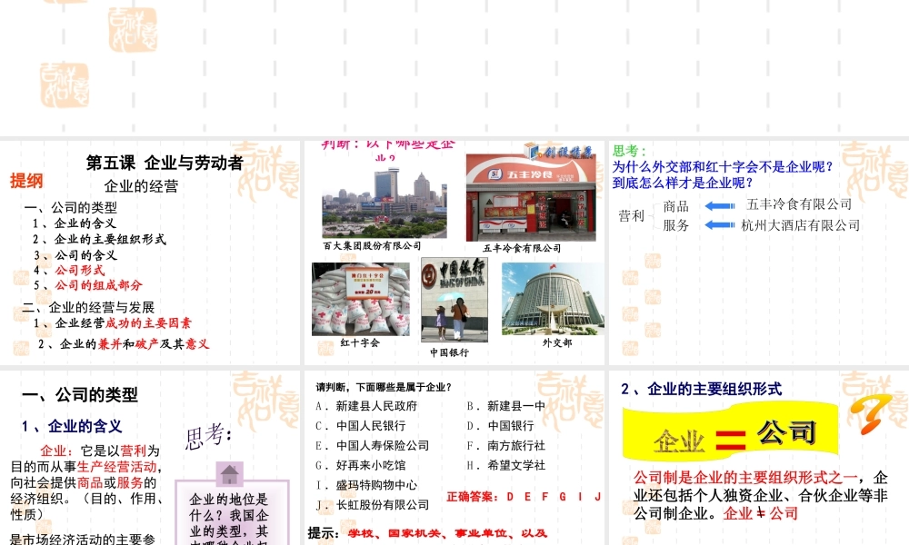Screen dimensions: 909x545
Task: Click outline item 企业经营成功的主要因素
Action: point(112,323)
